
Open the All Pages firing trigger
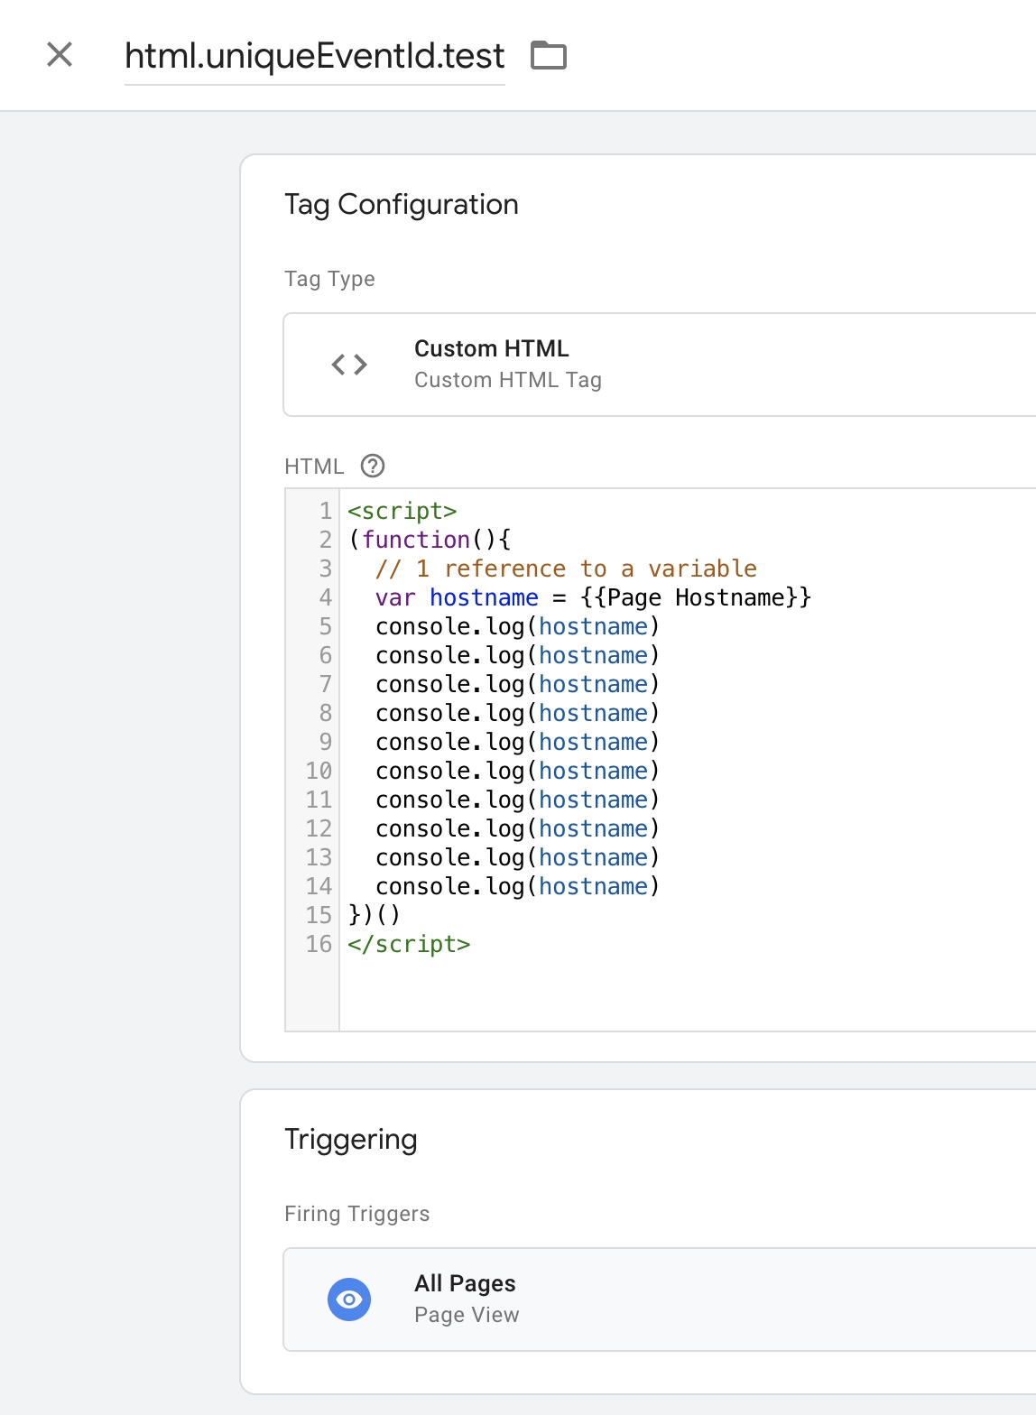coord(659,1299)
